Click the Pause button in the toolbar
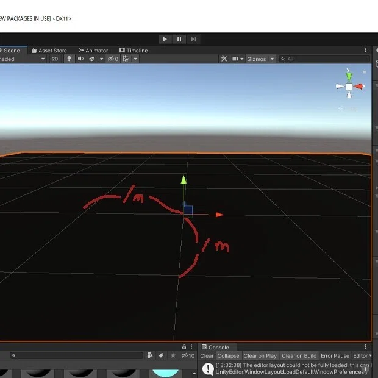378x378 pixels. [x=179, y=39]
